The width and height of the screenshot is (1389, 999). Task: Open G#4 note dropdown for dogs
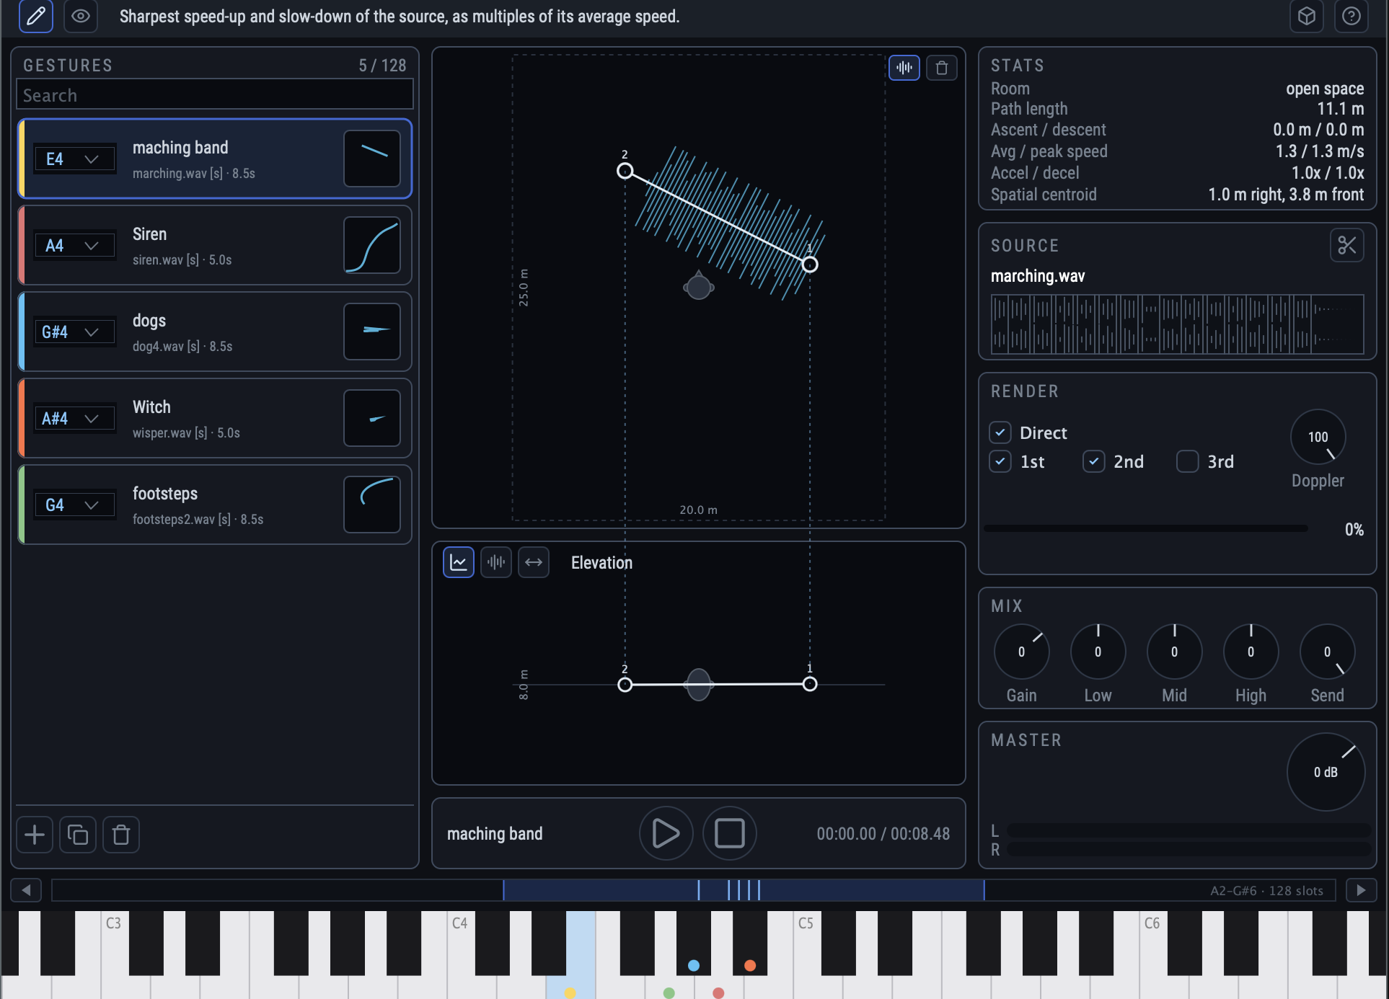[x=75, y=332]
